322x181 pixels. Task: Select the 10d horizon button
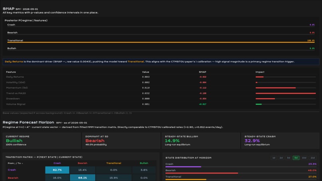click(304, 158)
